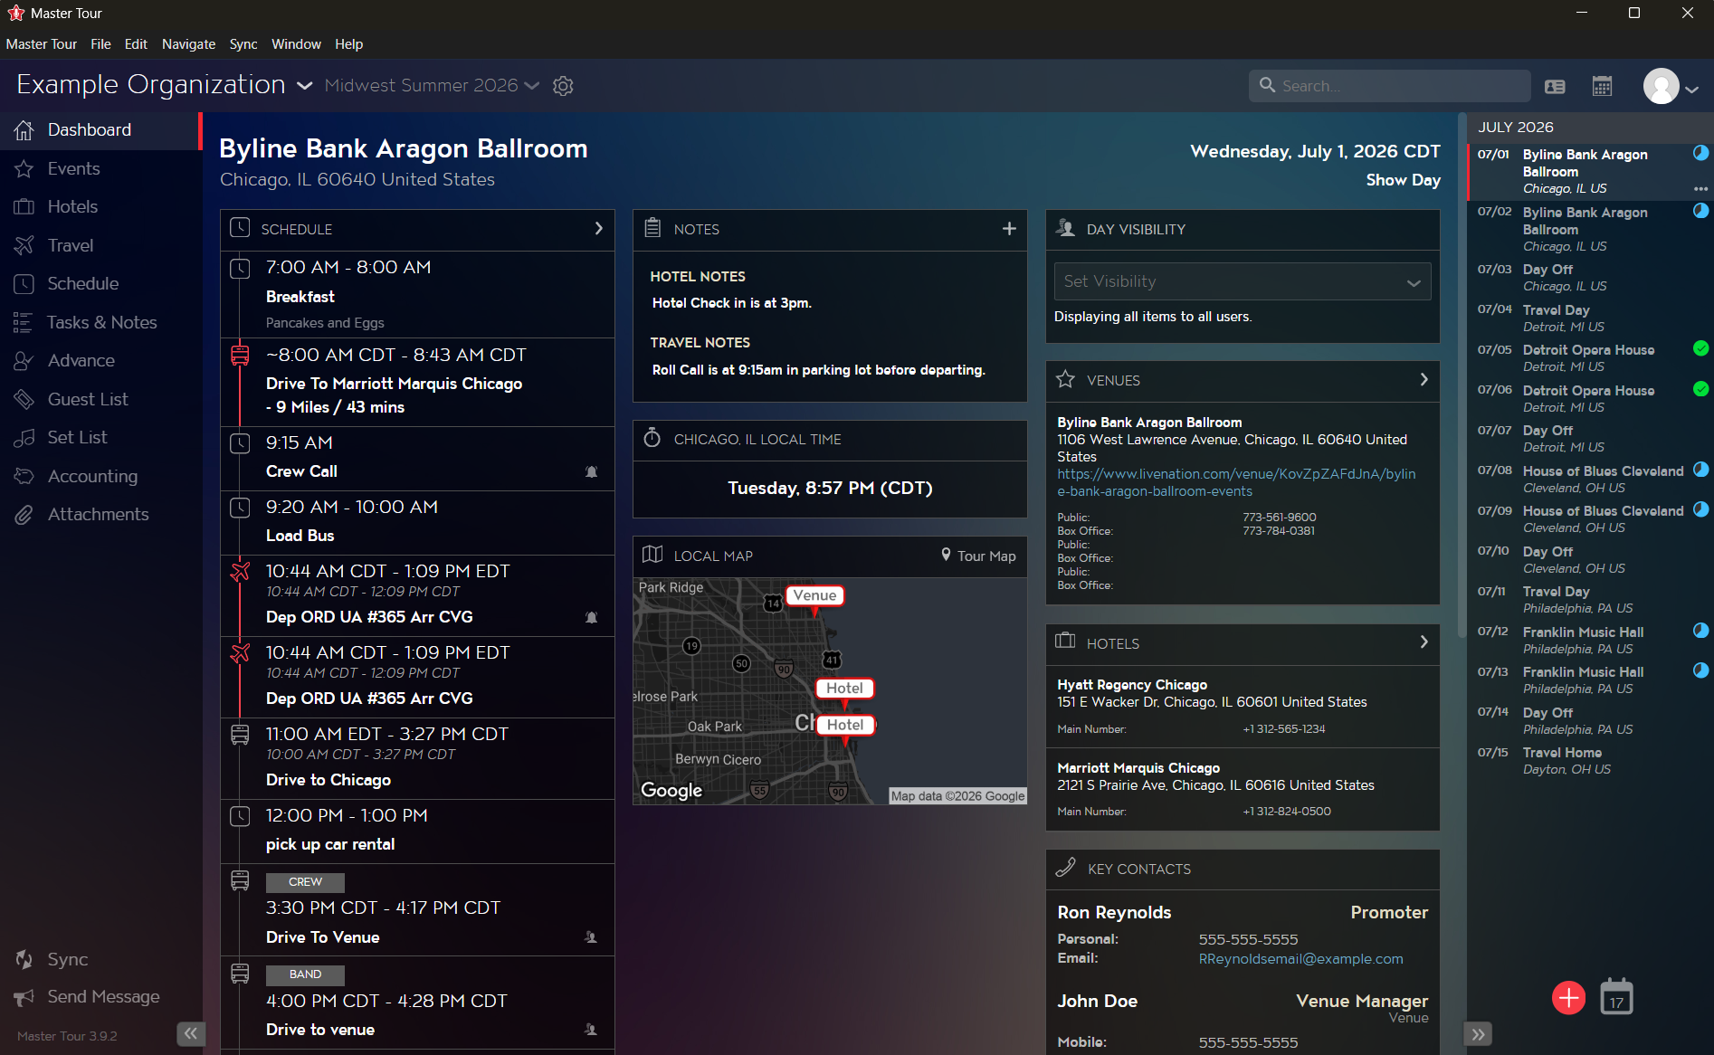Click the Attachments paperclip icon
The image size is (1714, 1055).
point(24,515)
